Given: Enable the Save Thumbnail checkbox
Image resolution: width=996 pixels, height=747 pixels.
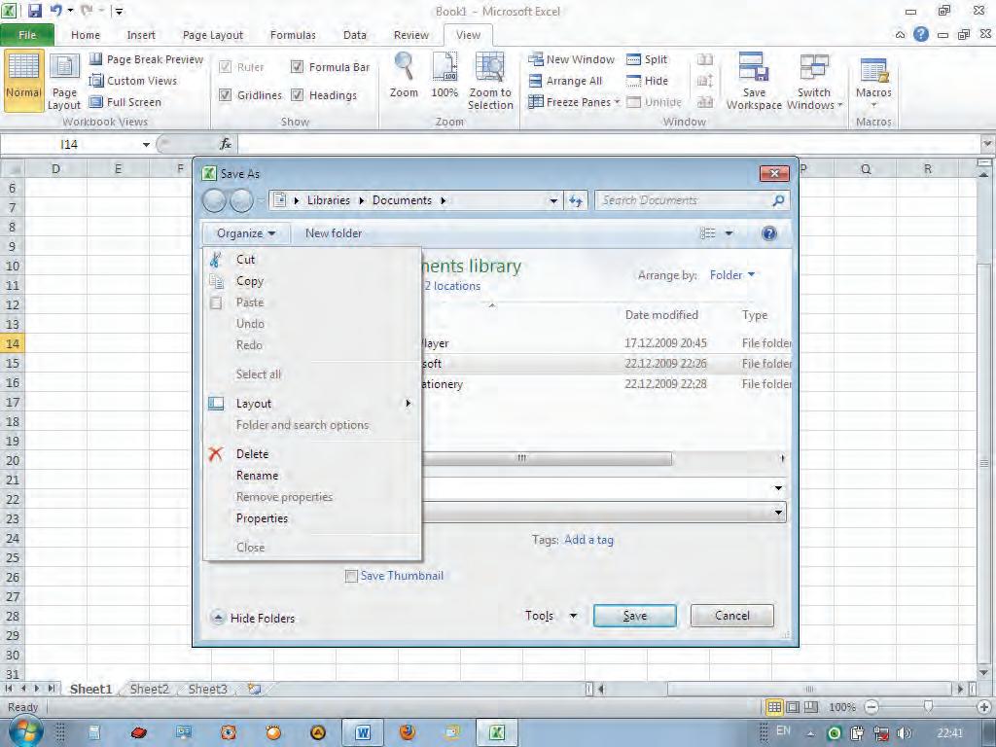Looking at the screenshot, I should [351, 576].
